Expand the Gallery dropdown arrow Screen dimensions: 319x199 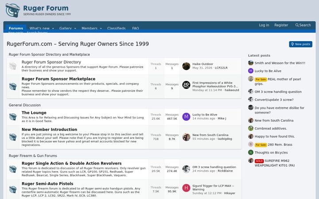[x=75, y=28]
